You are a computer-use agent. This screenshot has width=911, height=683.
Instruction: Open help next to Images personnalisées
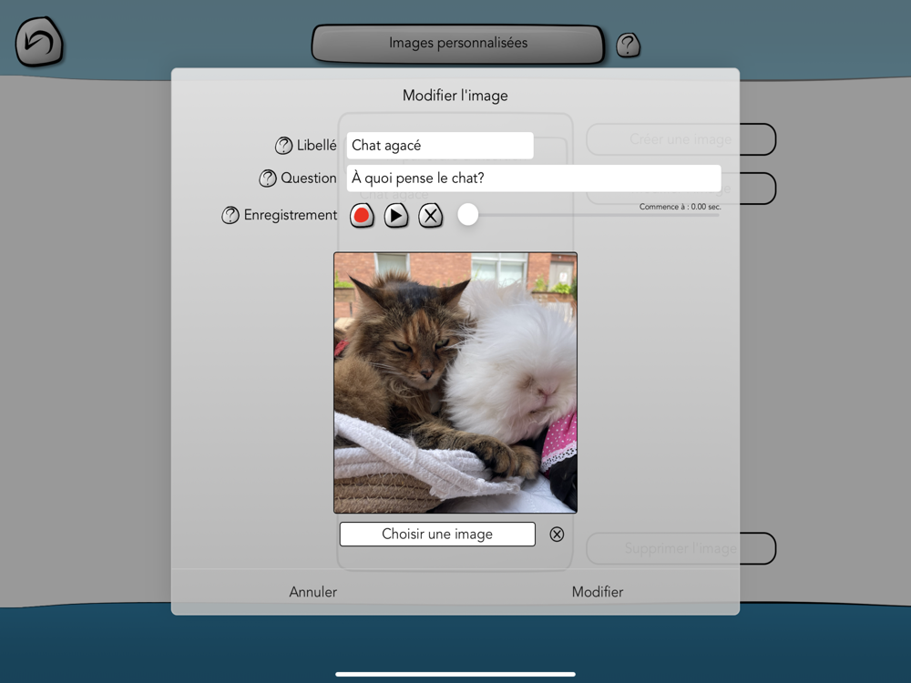[628, 45]
